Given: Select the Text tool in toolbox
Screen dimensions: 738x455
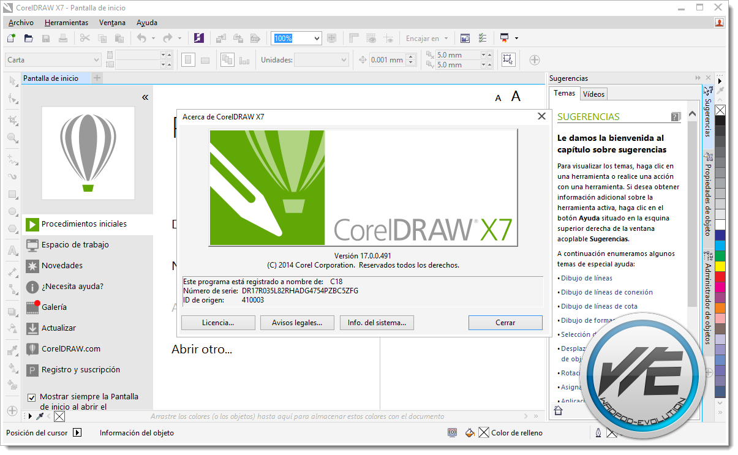Looking at the screenshot, I should click(12, 250).
